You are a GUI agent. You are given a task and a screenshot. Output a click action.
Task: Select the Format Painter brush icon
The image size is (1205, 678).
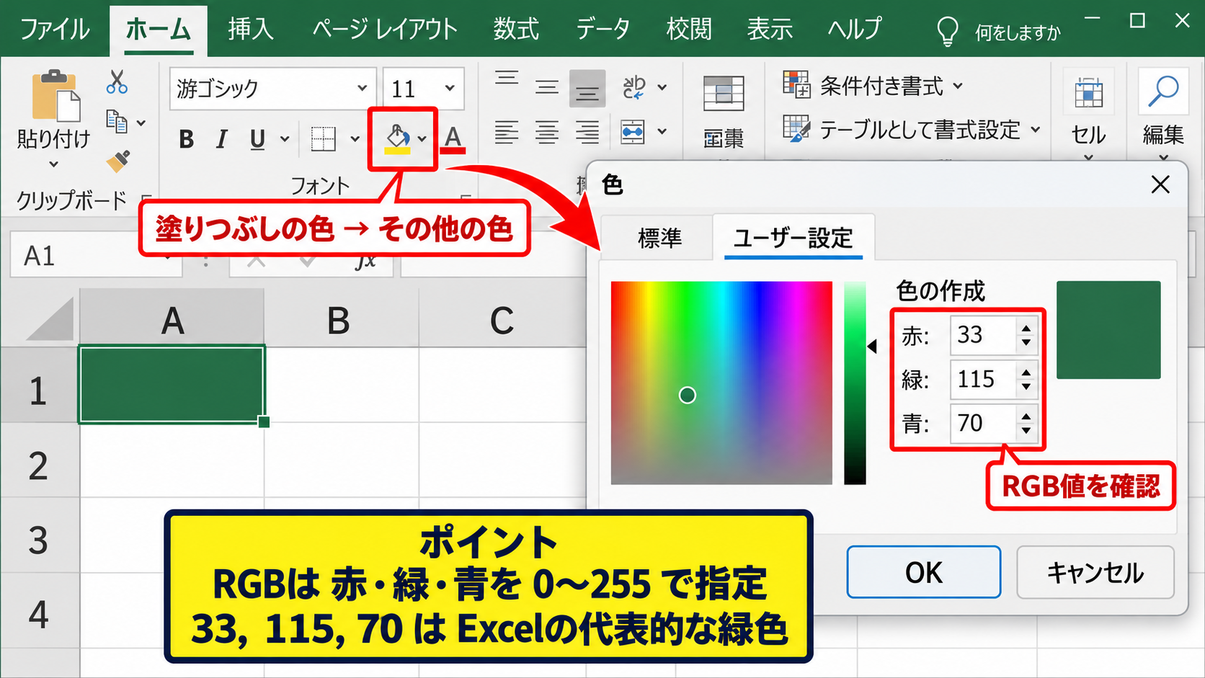(118, 161)
